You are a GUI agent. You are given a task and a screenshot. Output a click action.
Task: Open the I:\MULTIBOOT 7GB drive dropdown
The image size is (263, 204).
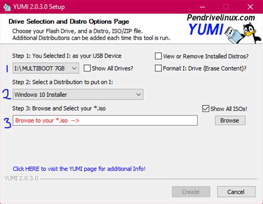(x=45, y=68)
